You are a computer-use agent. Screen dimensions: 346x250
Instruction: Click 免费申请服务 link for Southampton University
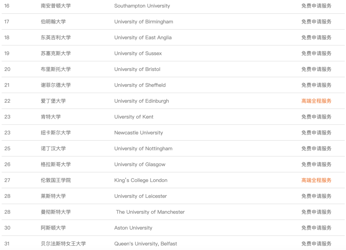coord(316,6)
